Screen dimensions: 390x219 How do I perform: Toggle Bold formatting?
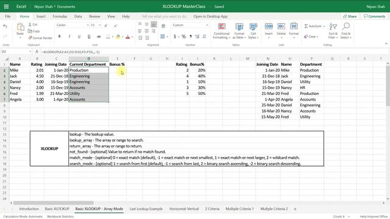tap(59, 36)
